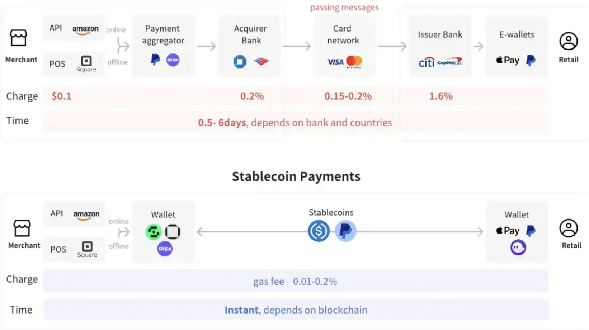Click the Stripe logo under Payment aggregator

[173, 60]
